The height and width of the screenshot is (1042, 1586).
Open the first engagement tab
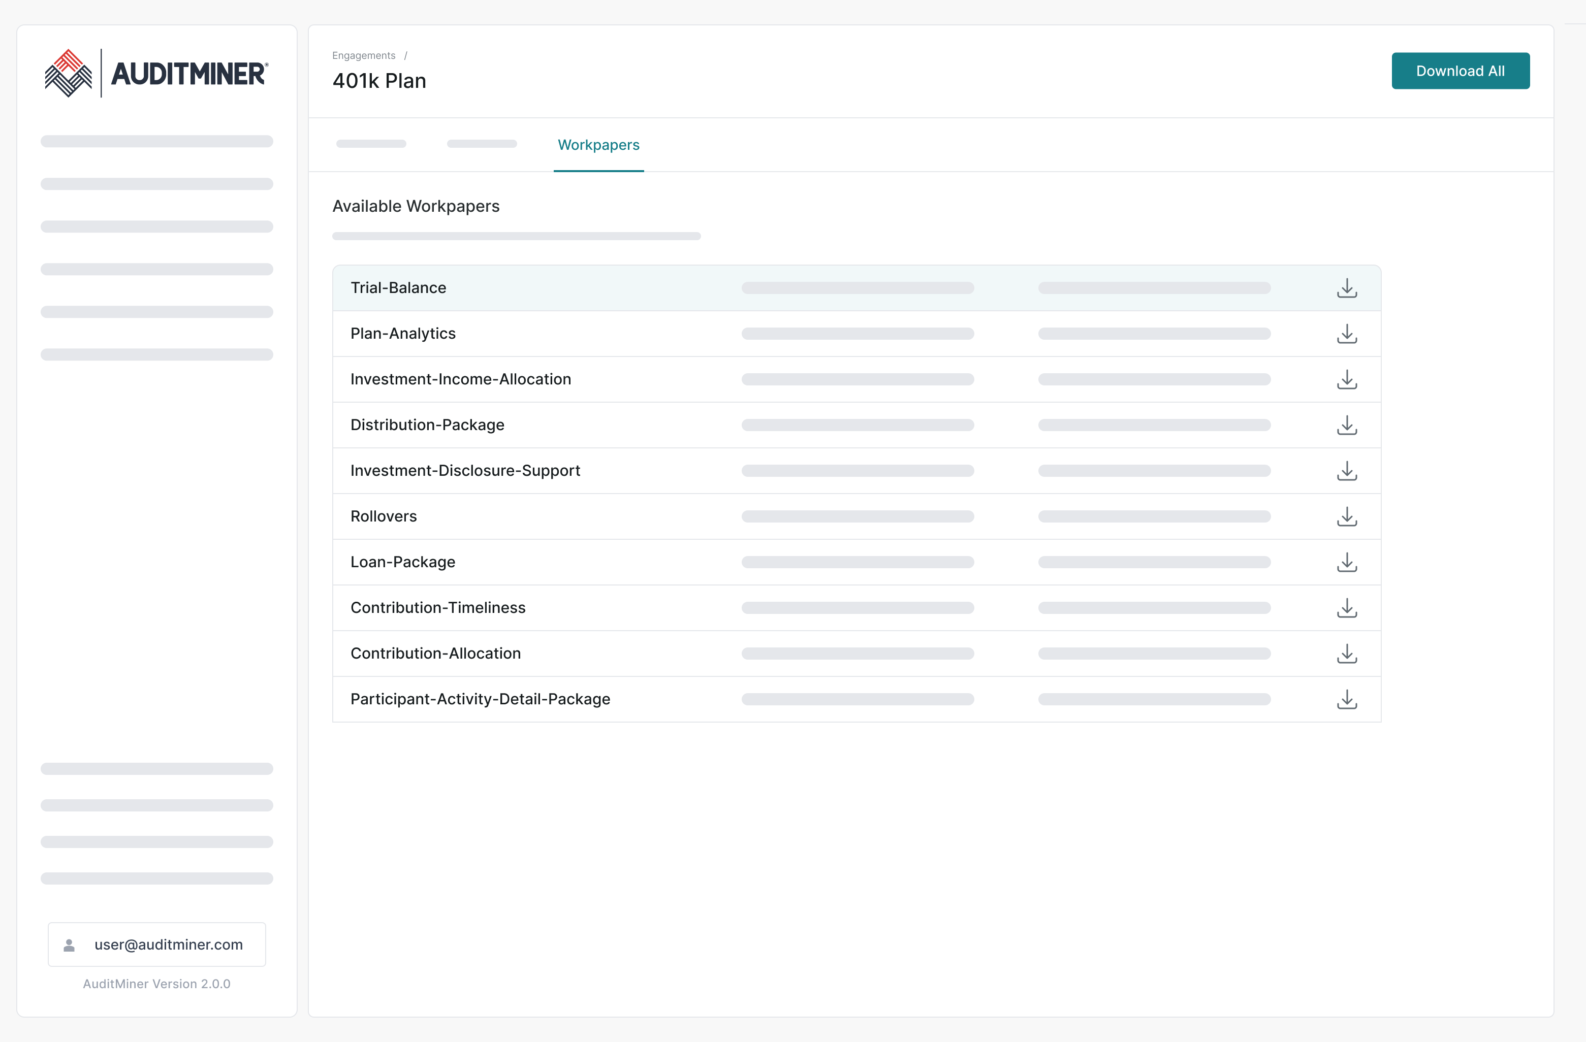[x=371, y=144]
